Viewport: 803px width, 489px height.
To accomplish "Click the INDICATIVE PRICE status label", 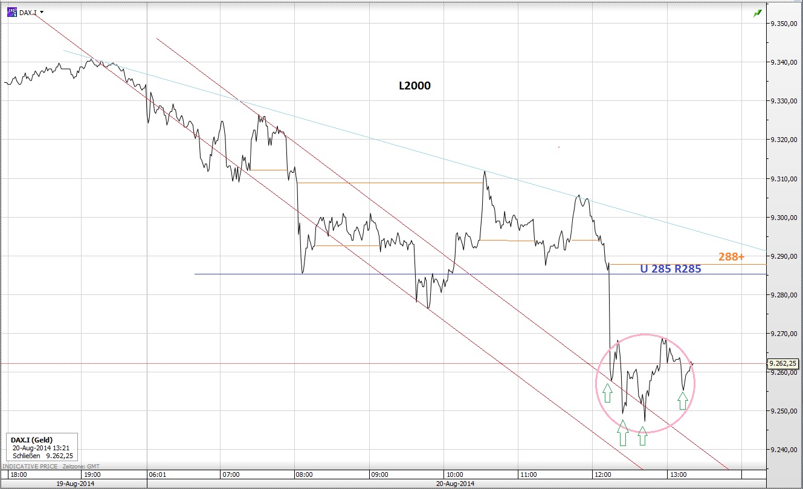I will [30, 465].
